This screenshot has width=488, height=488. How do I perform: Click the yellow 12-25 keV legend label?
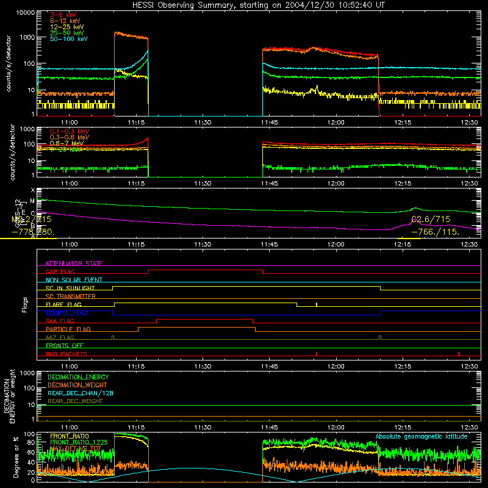[66, 27]
